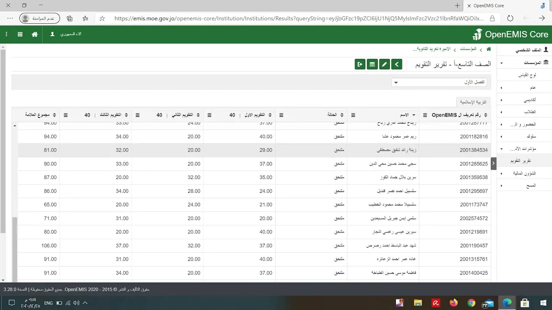Open the column menu for التقويم الاول column

[209, 115]
